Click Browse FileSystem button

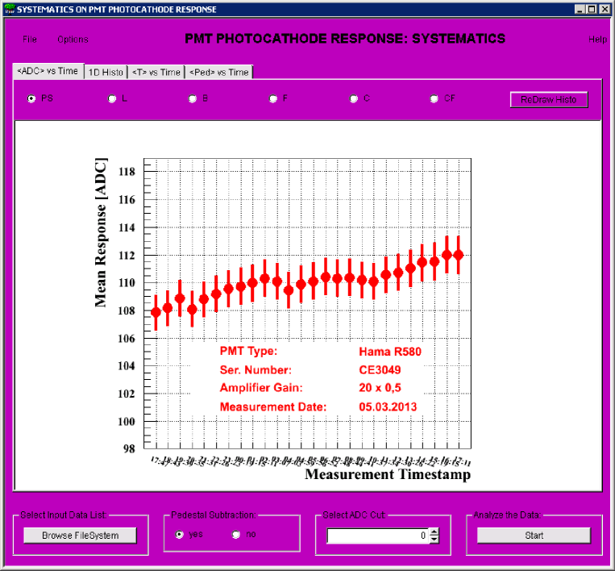pyautogui.click(x=80, y=536)
